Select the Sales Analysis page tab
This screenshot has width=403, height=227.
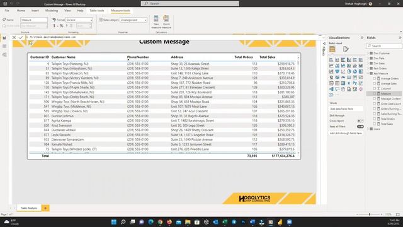(x=29, y=208)
